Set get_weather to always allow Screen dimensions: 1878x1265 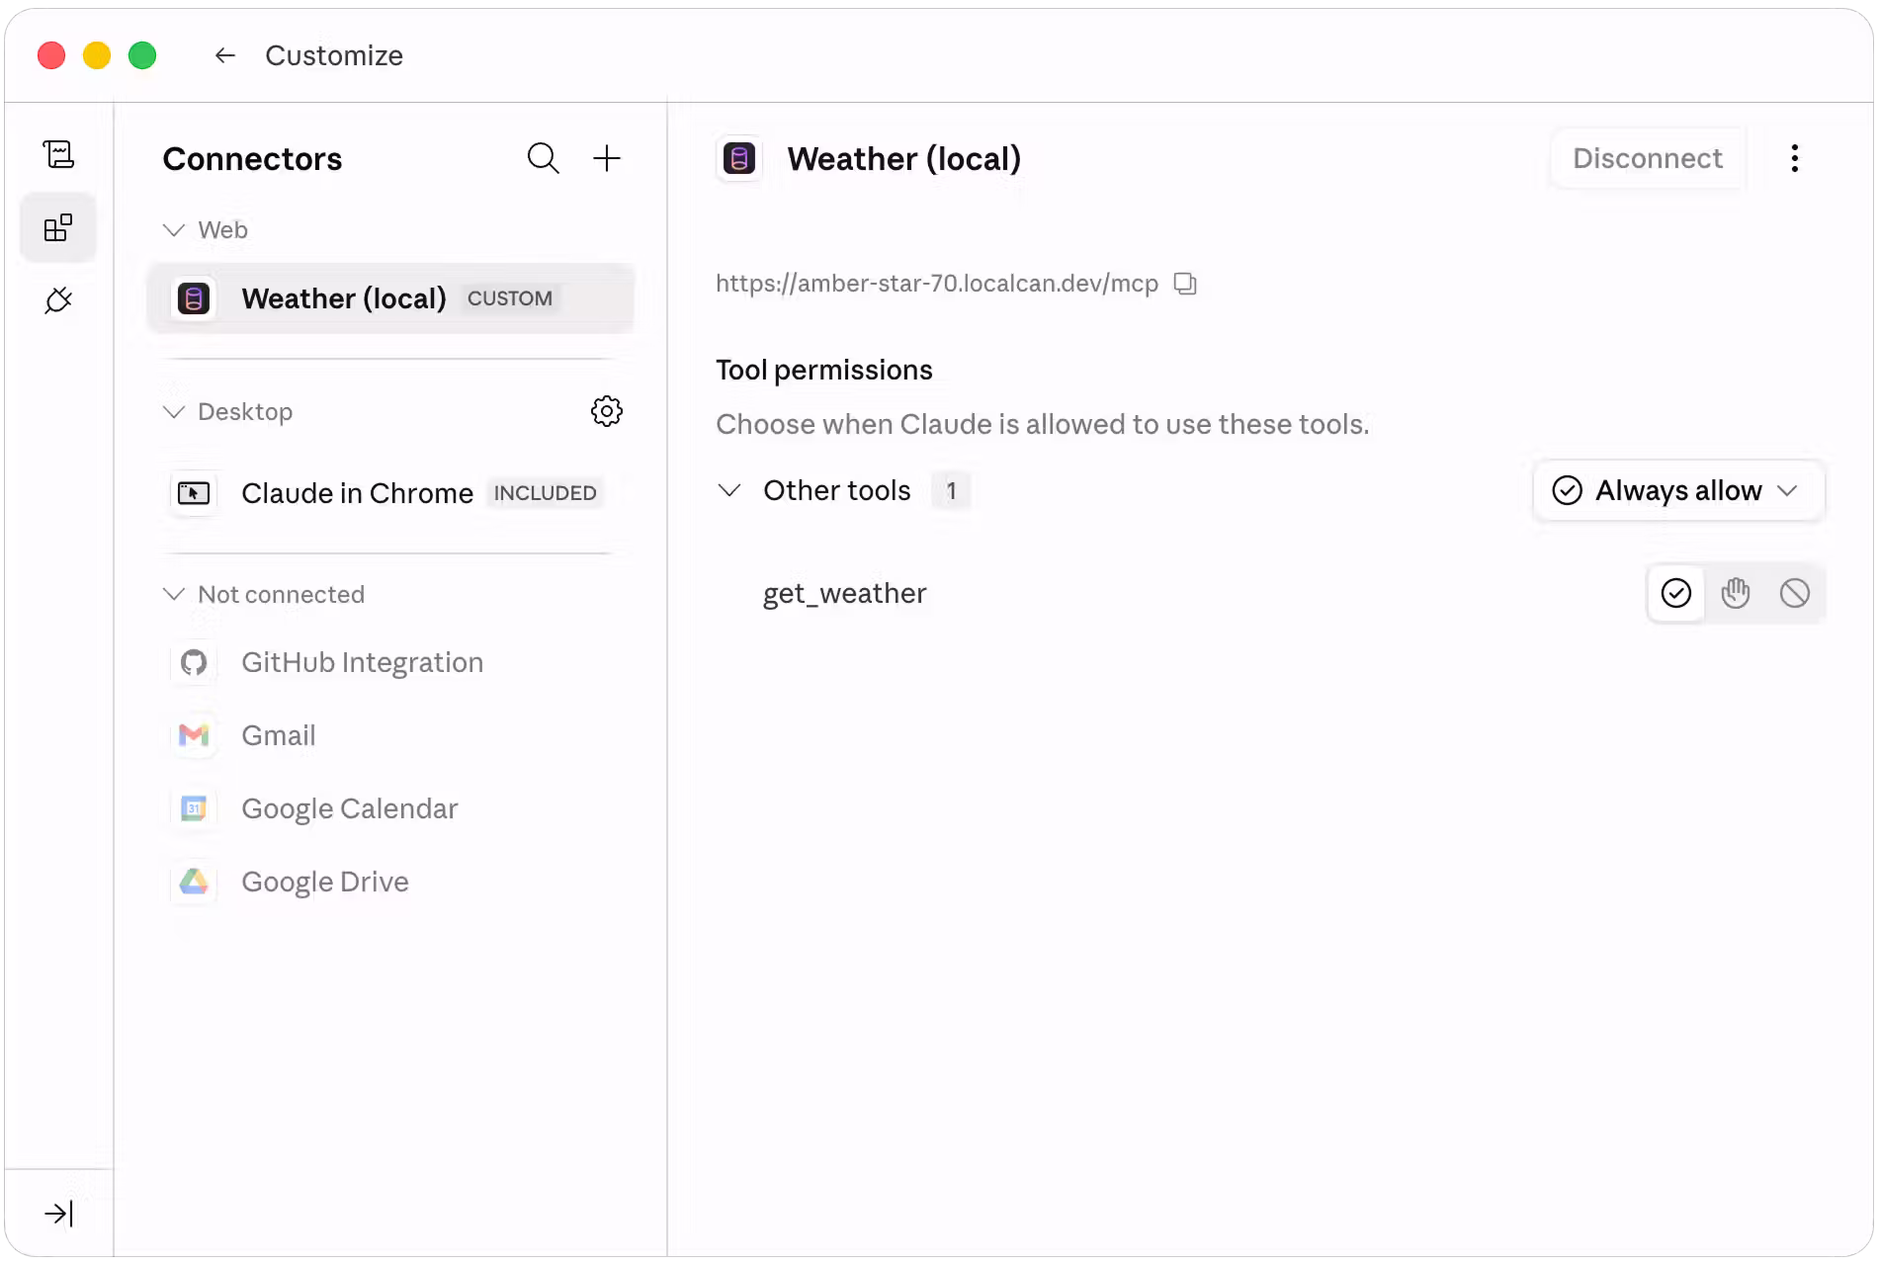click(1676, 593)
